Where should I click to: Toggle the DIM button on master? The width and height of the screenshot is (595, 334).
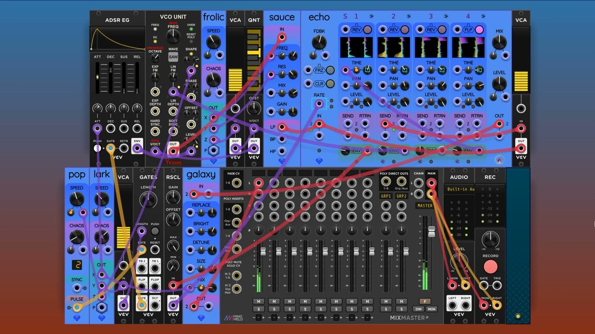[x=419, y=309]
